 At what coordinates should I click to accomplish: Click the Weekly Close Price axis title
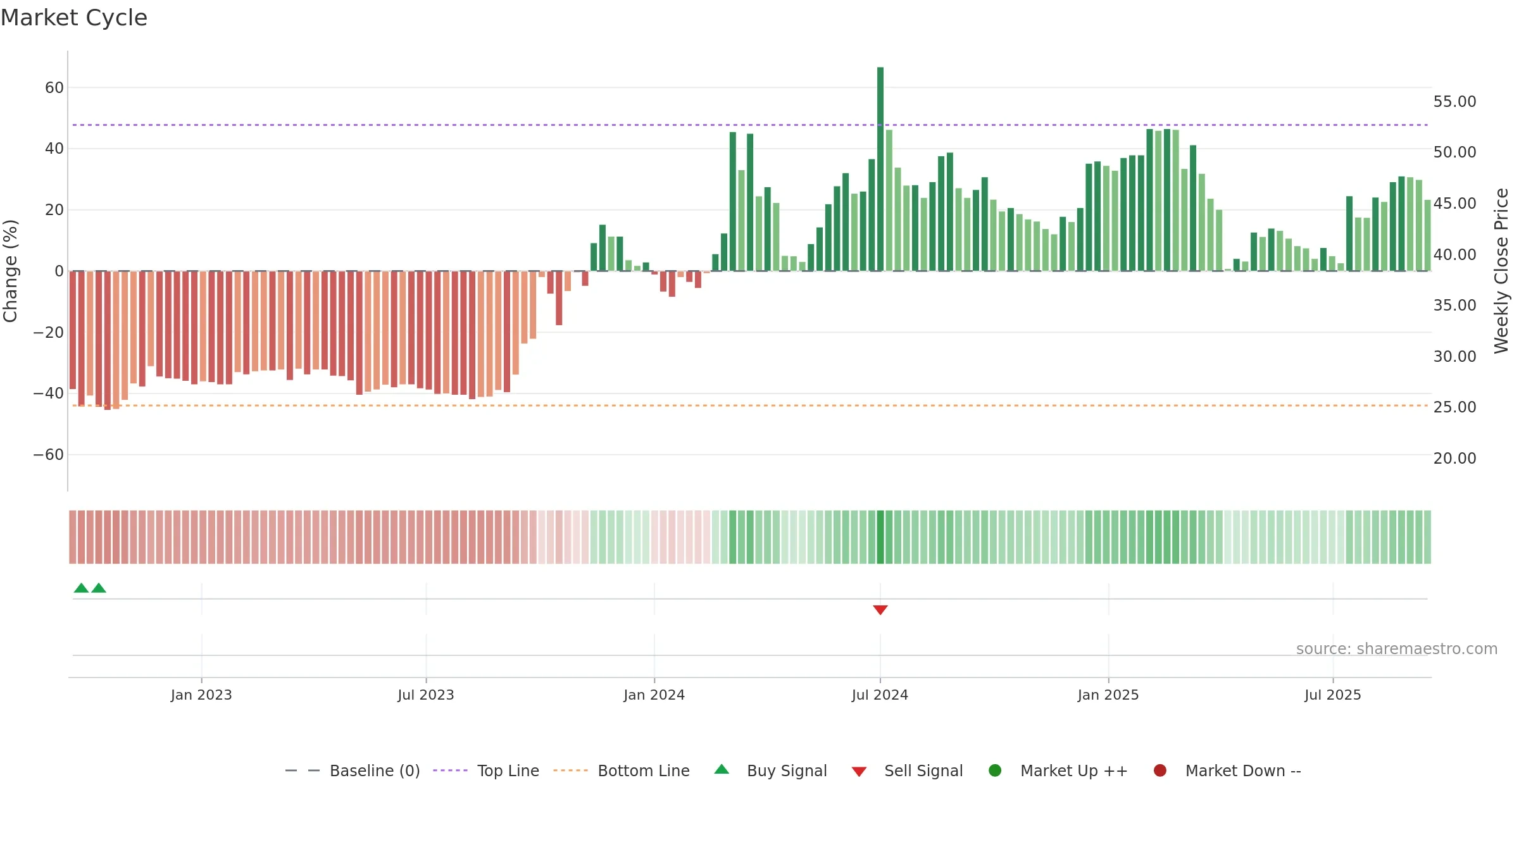(x=1501, y=271)
